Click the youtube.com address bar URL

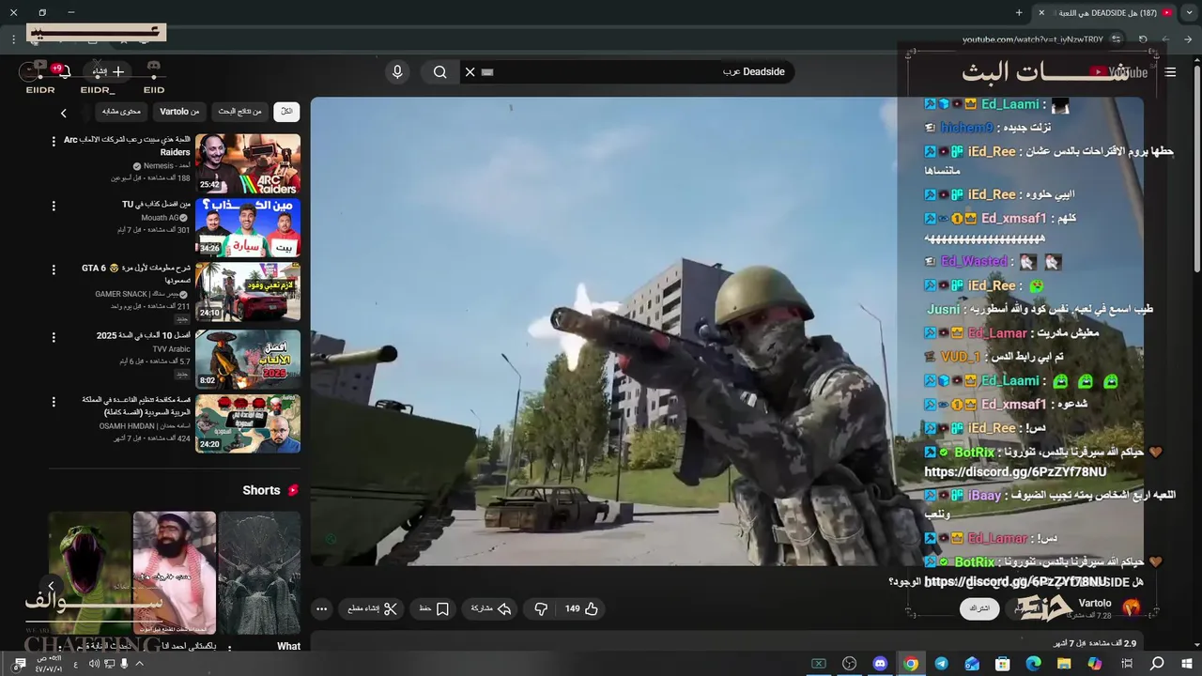[x=1033, y=39]
